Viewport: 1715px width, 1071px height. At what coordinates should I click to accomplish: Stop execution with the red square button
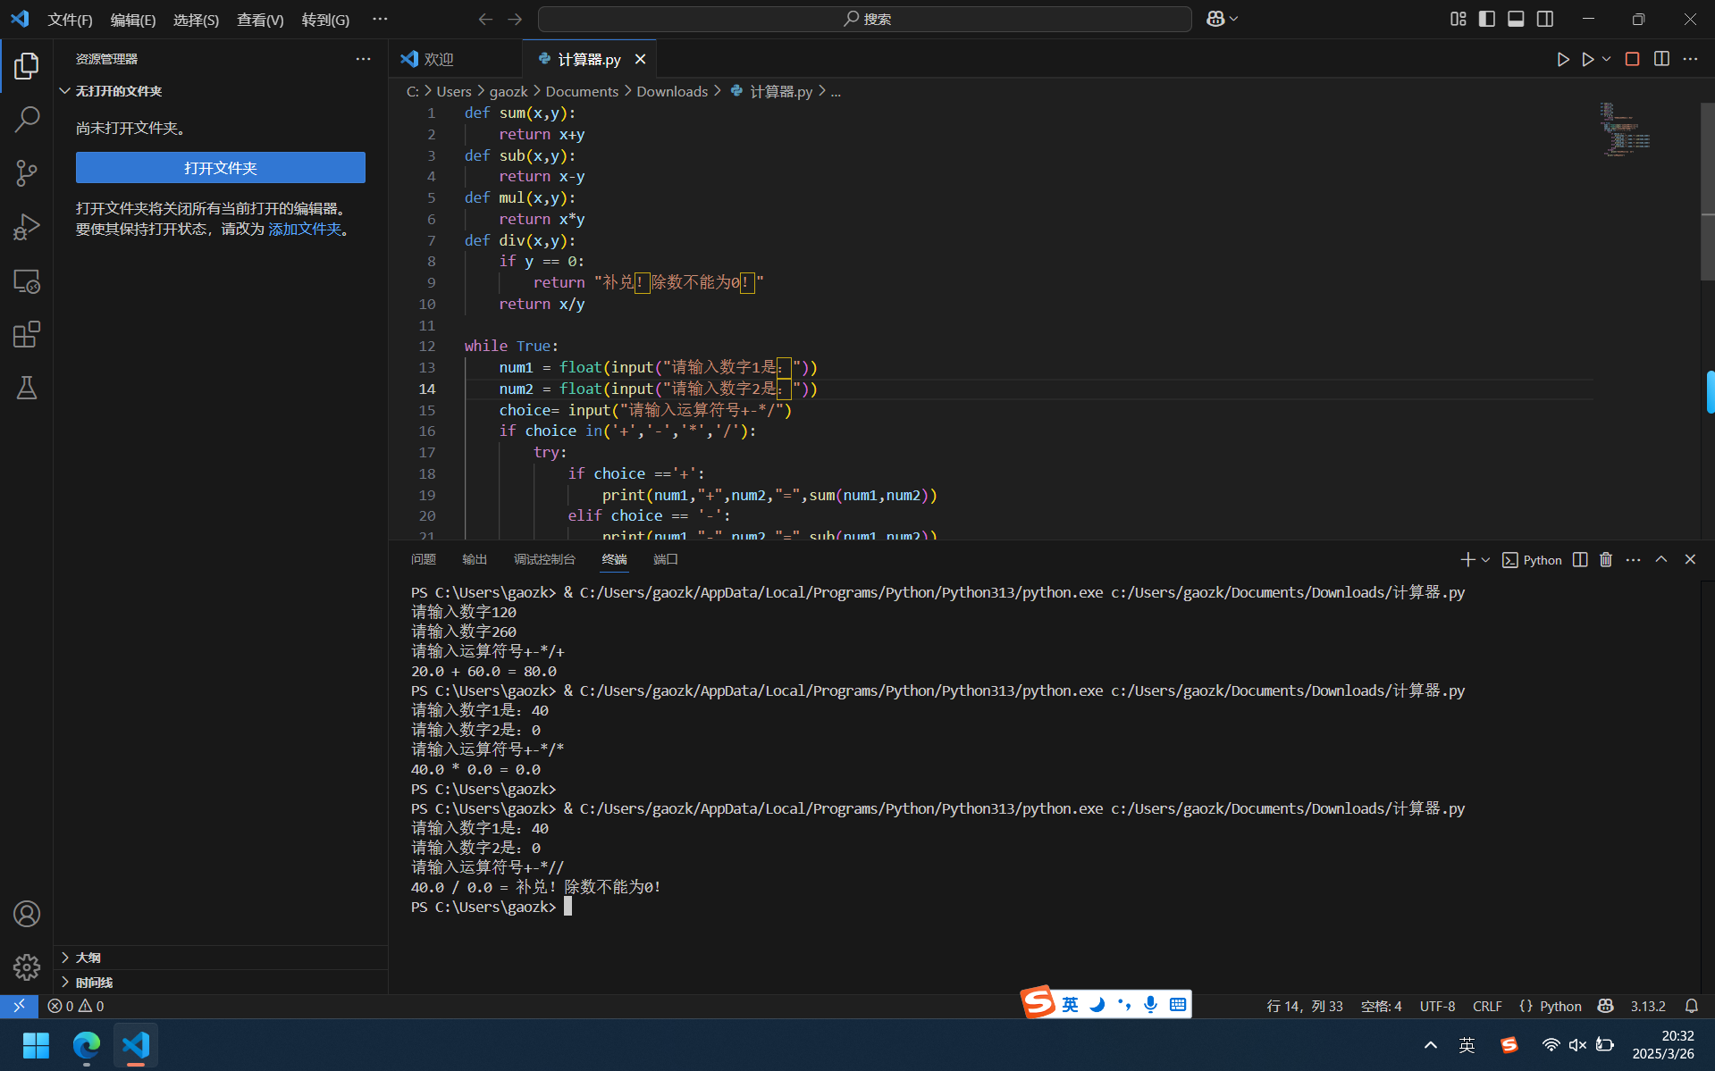click(1632, 59)
